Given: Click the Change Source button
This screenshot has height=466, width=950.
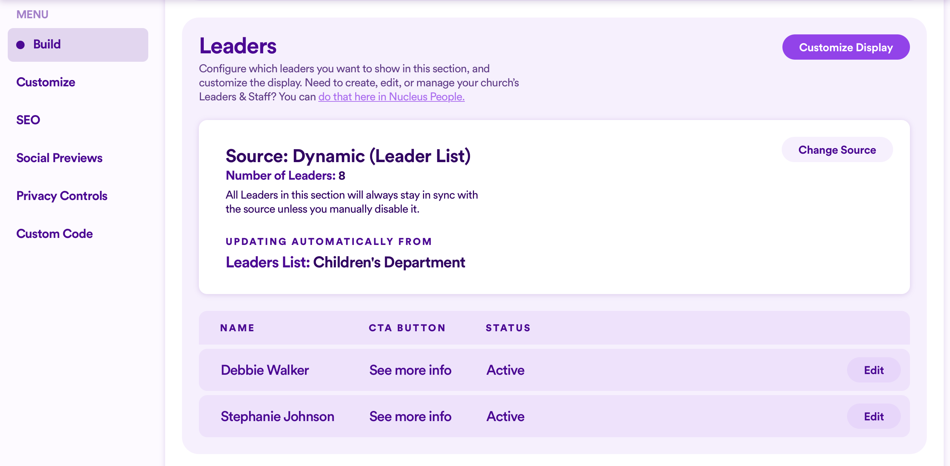Looking at the screenshot, I should coord(837,150).
